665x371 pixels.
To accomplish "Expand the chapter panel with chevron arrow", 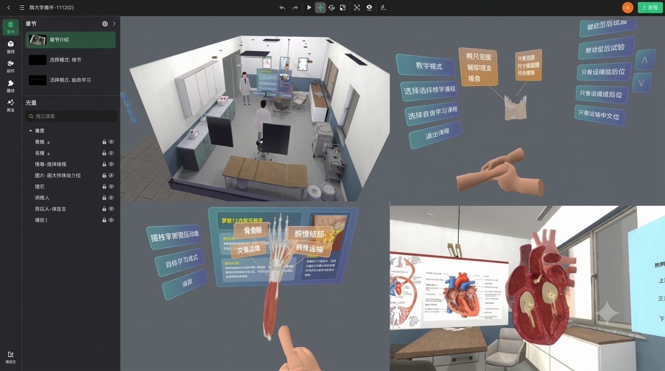I will click(114, 24).
